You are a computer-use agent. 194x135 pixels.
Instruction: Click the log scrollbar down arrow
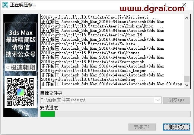point(187,85)
